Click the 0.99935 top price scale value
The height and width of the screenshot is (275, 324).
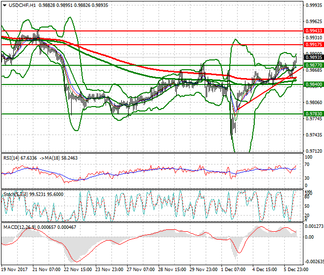tap(313, 5)
